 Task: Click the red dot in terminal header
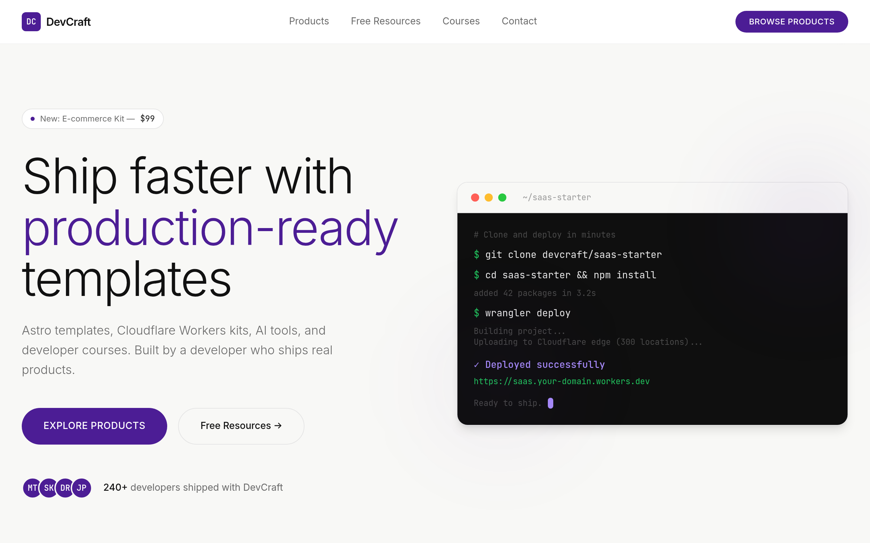click(x=475, y=198)
